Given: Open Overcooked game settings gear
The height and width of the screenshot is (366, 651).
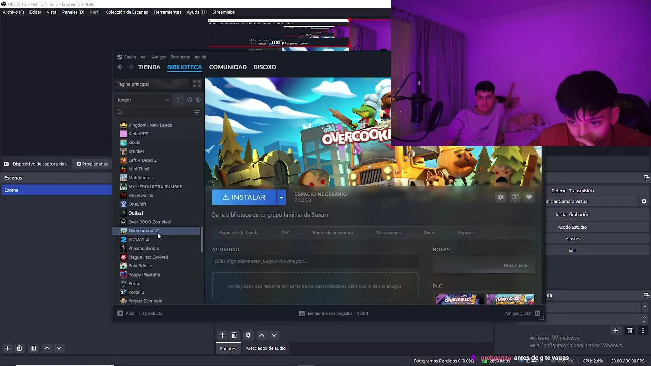Looking at the screenshot, I should (501, 197).
